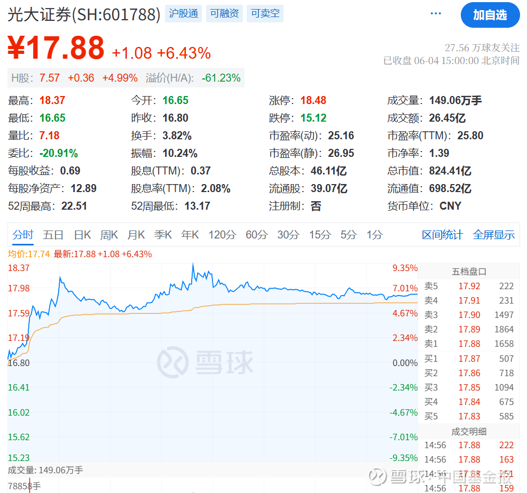Select the 买4 order row at 17.84
The height and width of the screenshot is (493, 527).
tap(469, 402)
